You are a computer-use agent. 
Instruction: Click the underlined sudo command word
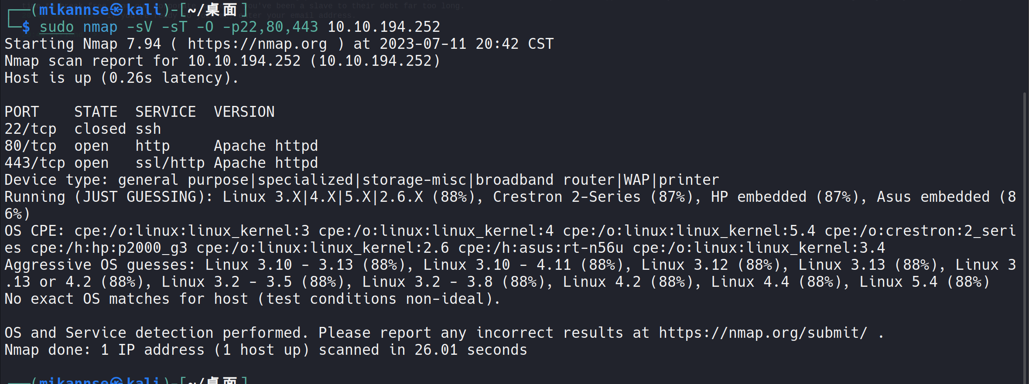57,27
